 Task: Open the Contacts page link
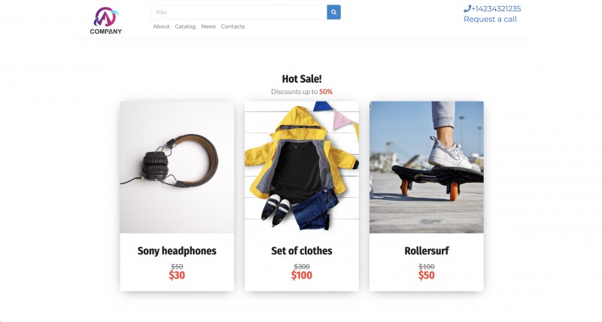233,26
